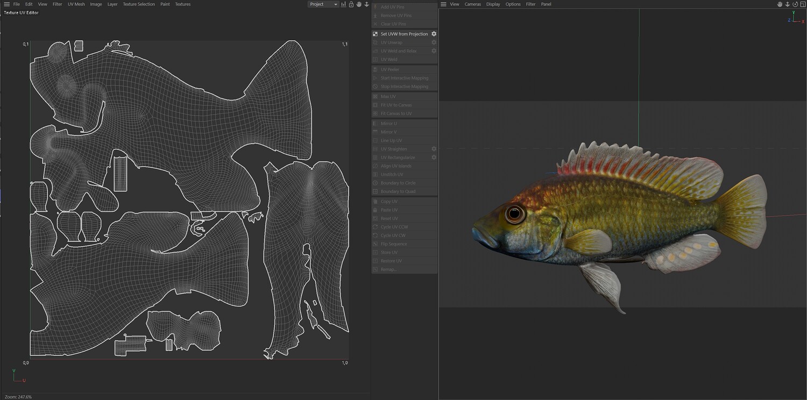The image size is (807, 400).
Task: Click Add UV Pins
Action: click(405, 7)
